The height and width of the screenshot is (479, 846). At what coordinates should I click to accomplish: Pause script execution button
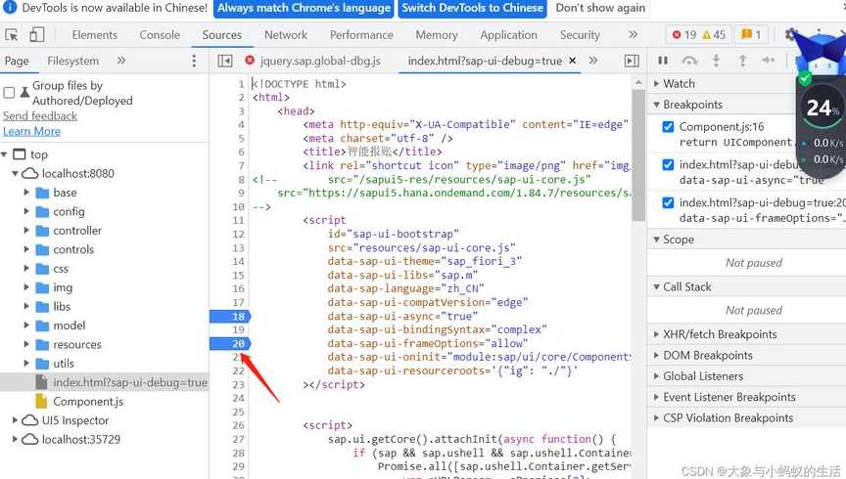[x=663, y=61]
